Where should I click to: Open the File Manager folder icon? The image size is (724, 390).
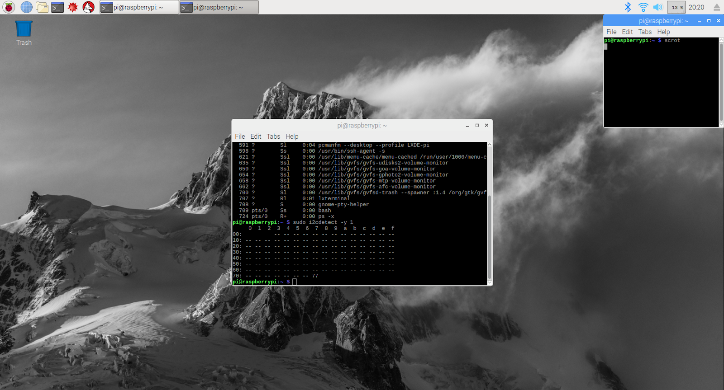[x=42, y=7]
